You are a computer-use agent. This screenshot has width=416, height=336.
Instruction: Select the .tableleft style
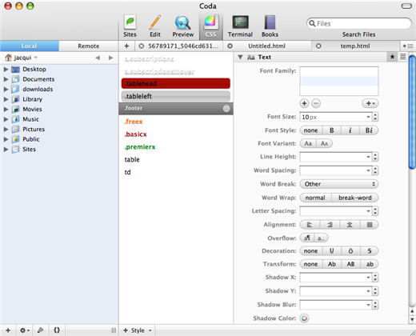176,96
